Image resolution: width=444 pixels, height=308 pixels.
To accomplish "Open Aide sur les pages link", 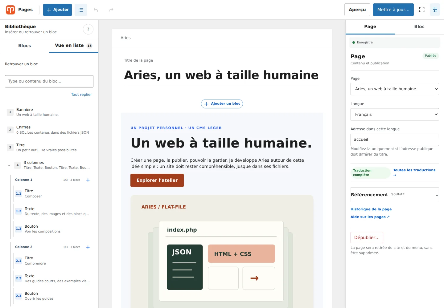I will pyautogui.click(x=370, y=217).
